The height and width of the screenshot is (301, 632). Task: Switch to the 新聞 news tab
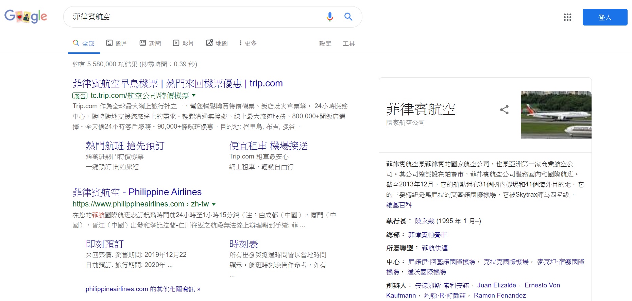coord(150,43)
